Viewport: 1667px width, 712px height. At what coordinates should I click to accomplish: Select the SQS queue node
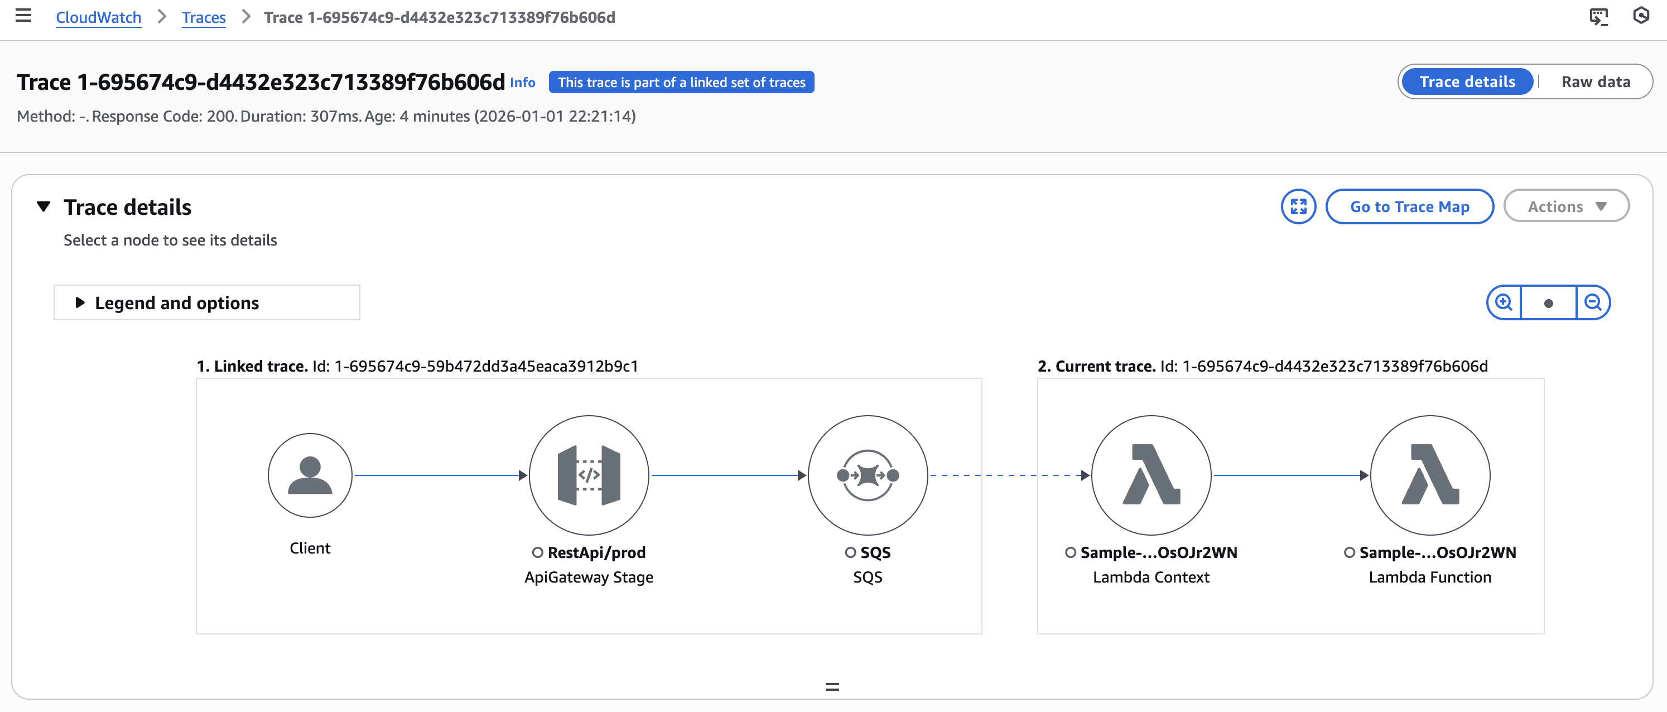(867, 475)
